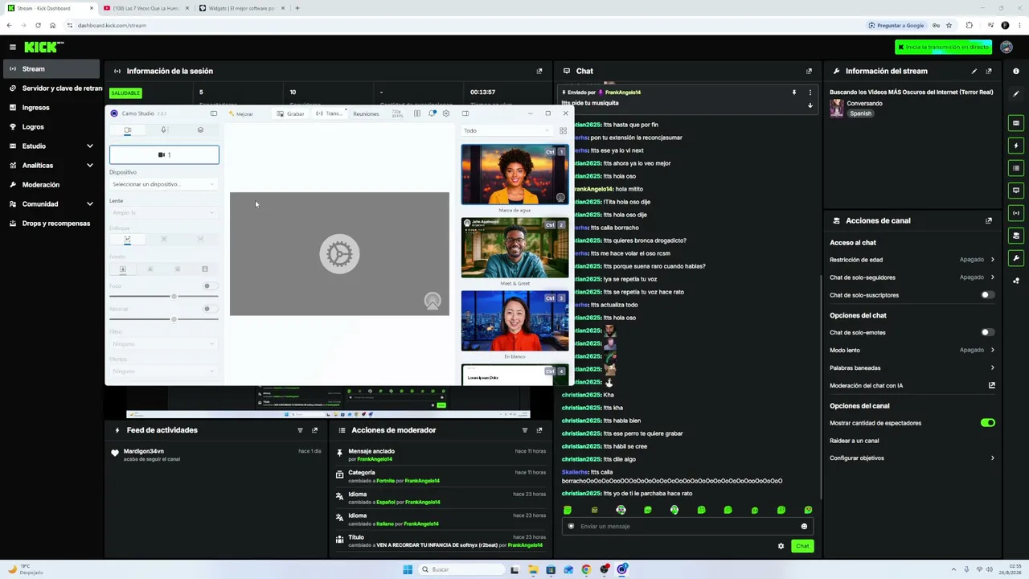Viewport: 1029px width, 579px height.
Task: Pop out the Información del stream panel
Action: tap(989, 71)
